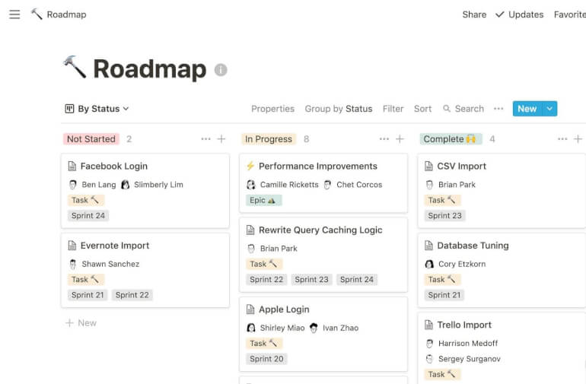Add a card with In Progress plus icon

point(400,139)
